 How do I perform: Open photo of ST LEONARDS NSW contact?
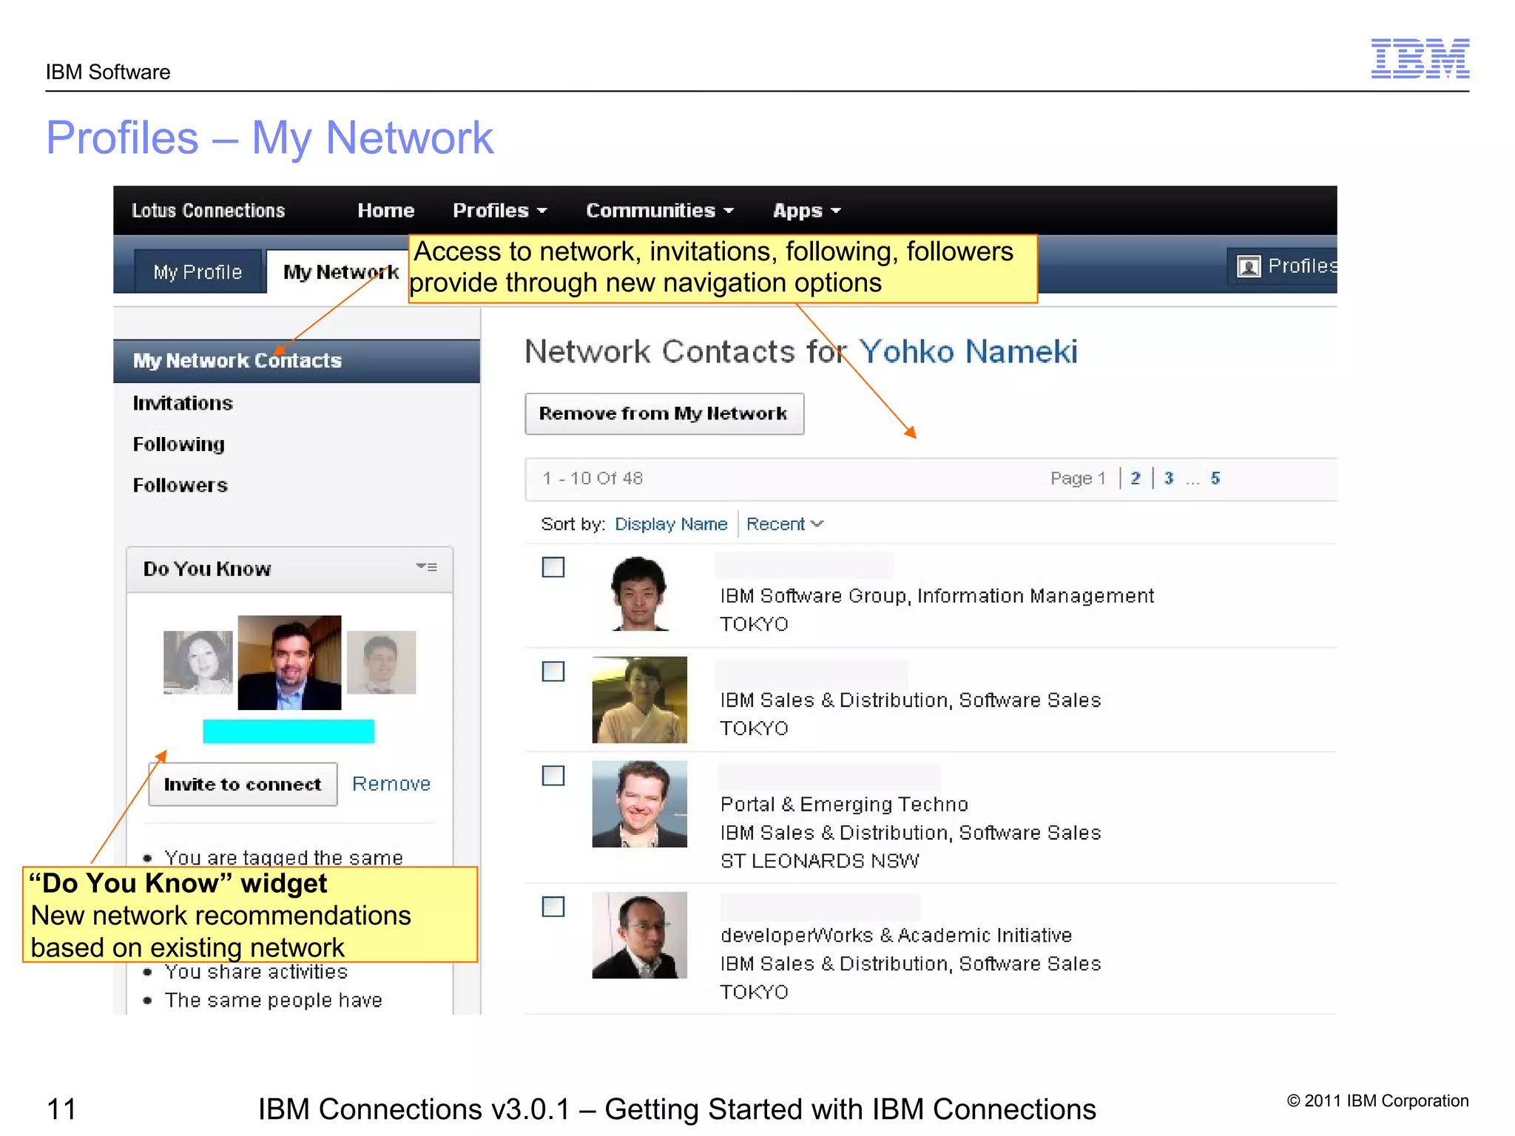(639, 804)
